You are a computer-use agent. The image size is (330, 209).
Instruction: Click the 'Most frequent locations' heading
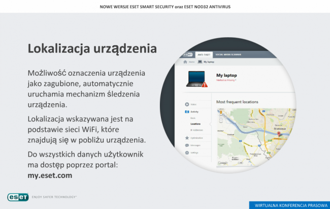(x=237, y=102)
